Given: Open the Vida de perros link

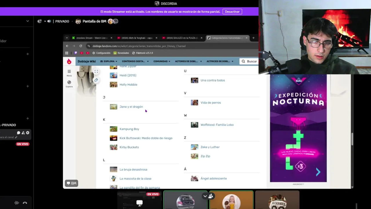Looking at the screenshot, I should point(211,102).
